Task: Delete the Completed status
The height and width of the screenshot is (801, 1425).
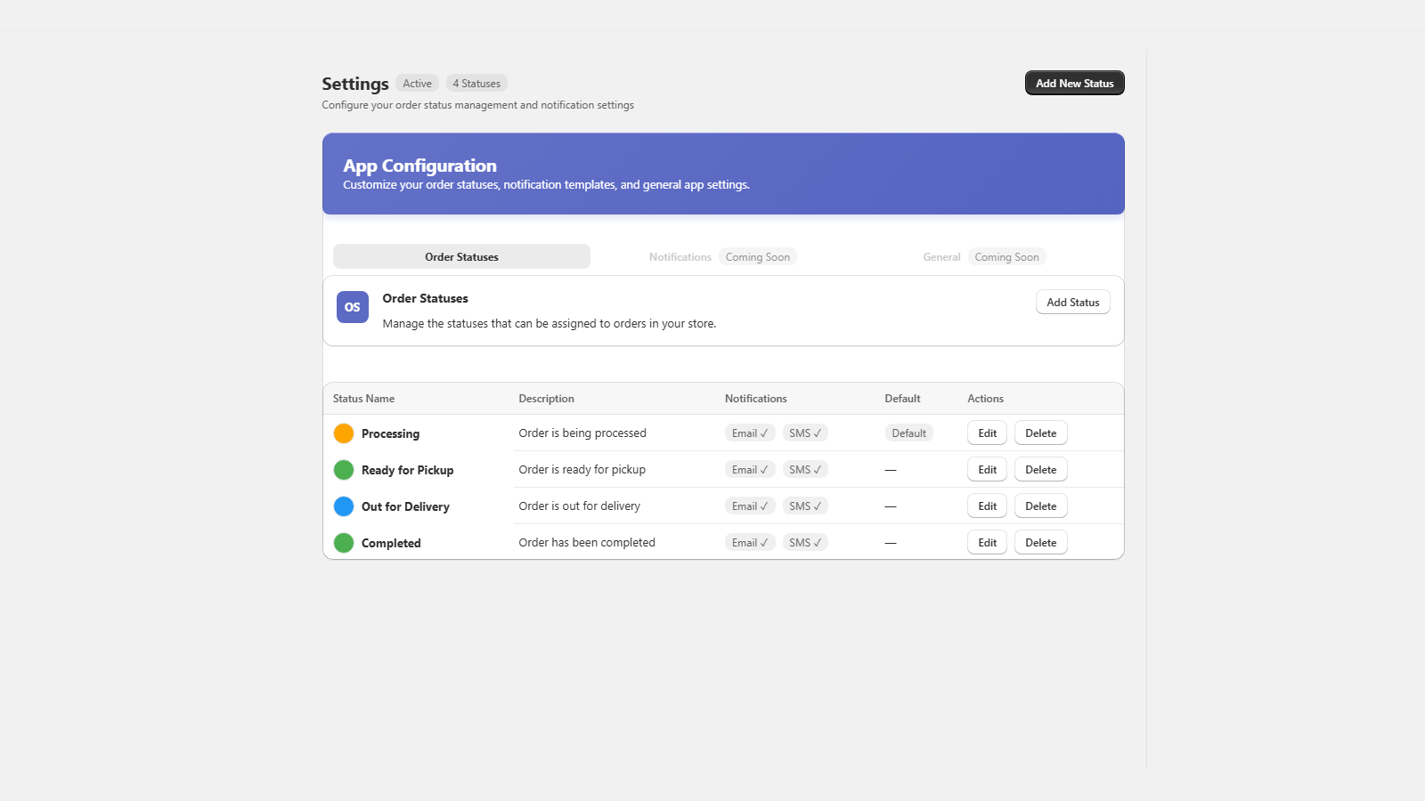Action: pyautogui.click(x=1040, y=542)
